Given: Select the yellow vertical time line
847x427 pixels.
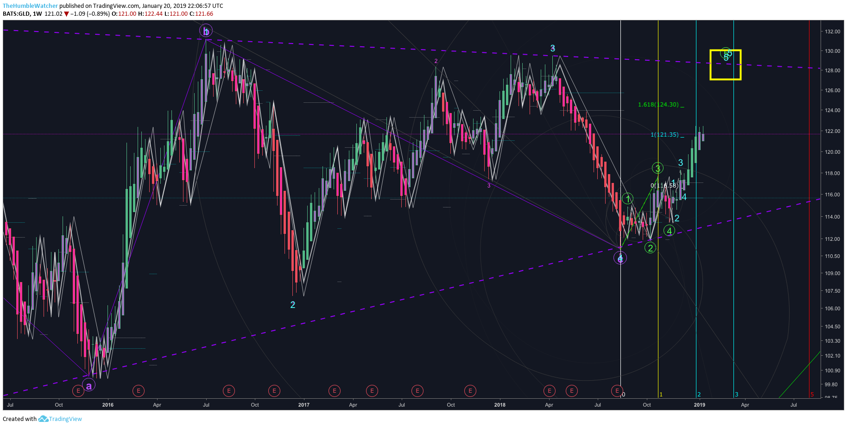Looking at the screenshot, I should click(658, 208).
